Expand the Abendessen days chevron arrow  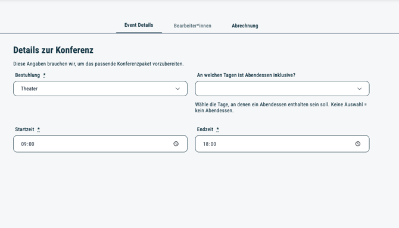[x=359, y=88]
